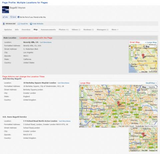
Task: Open the Videos tab
Action: click(76, 30)
